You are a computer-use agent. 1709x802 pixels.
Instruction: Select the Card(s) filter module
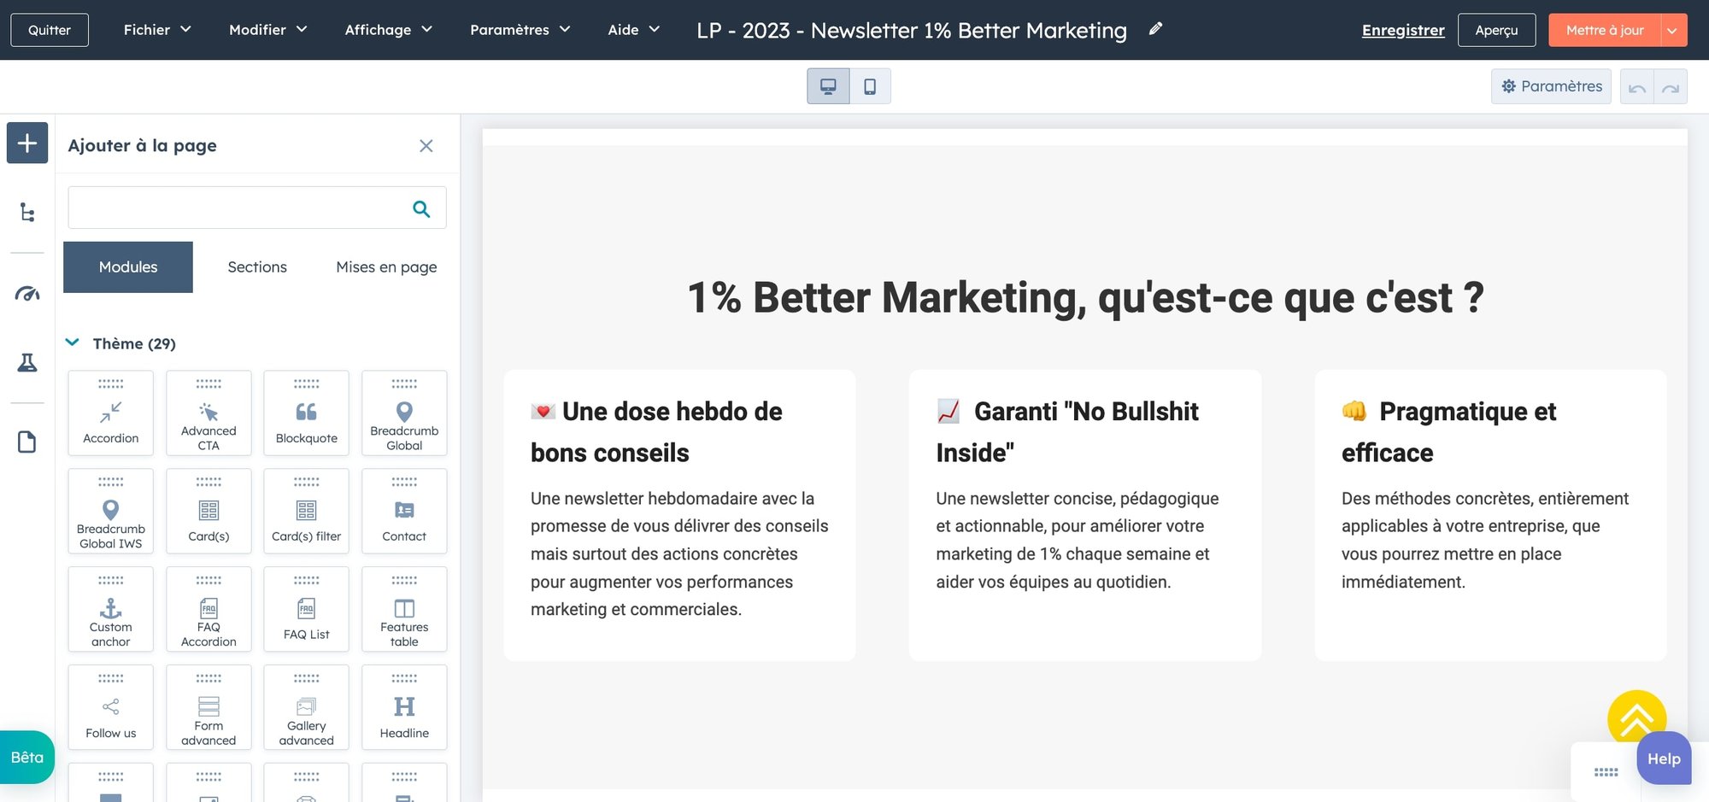[x=307, y=512]
